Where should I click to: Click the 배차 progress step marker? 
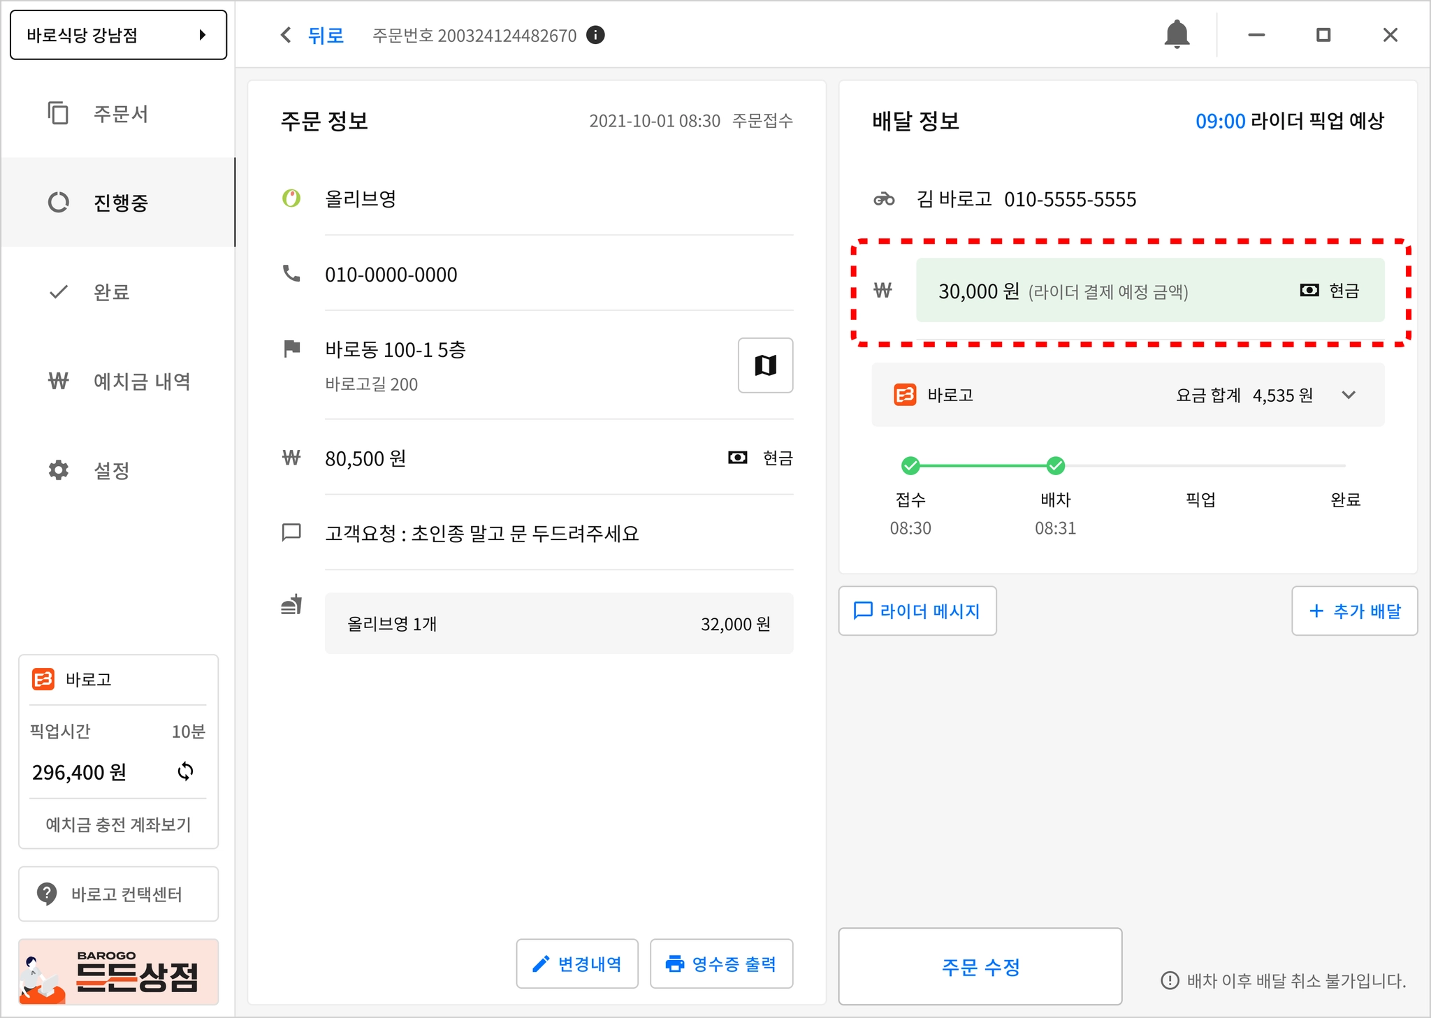[x=1055, y=465]
